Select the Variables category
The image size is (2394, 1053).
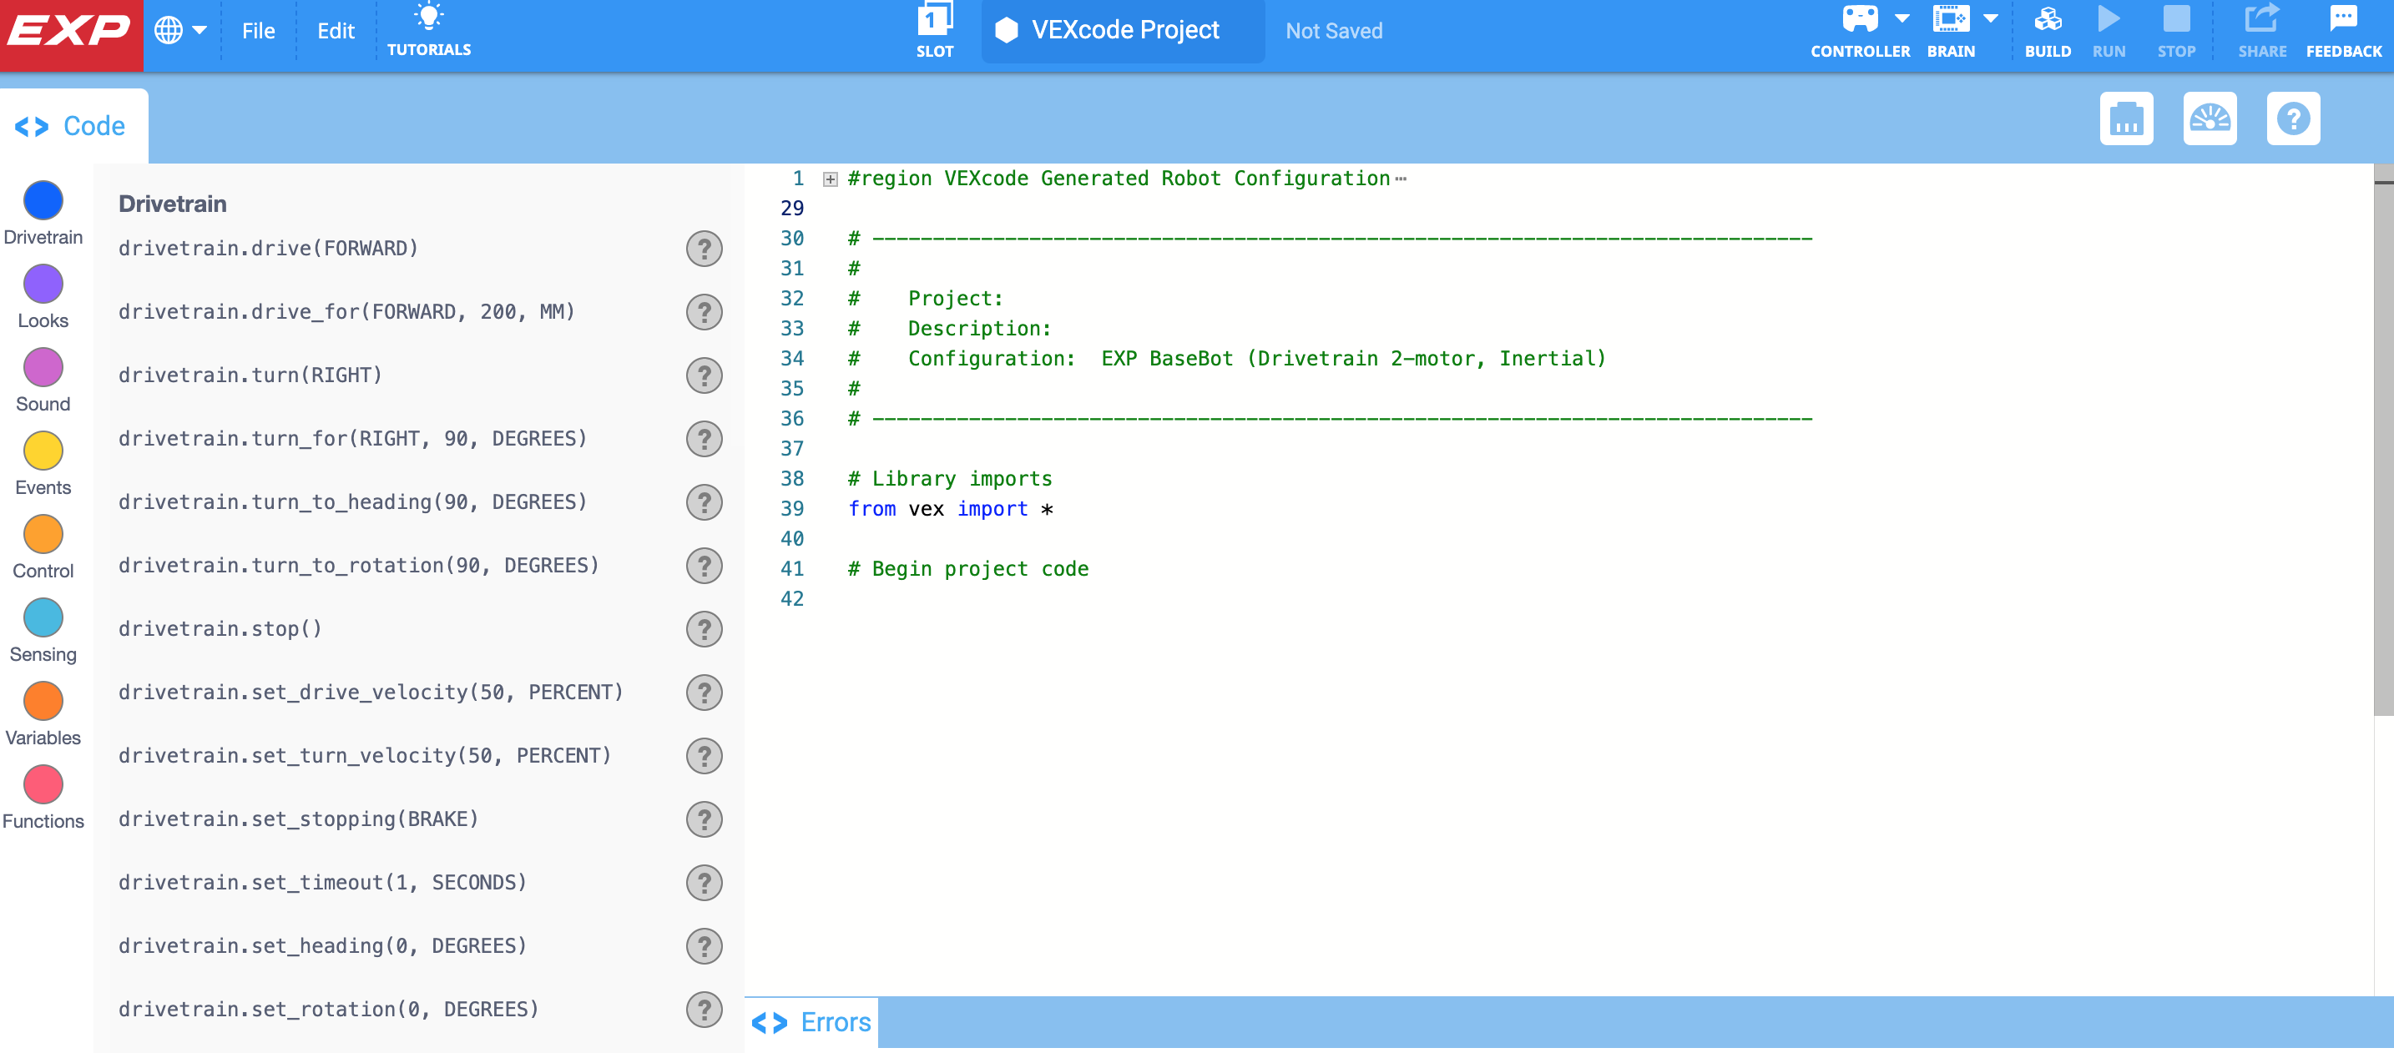(x=43, y=714)
